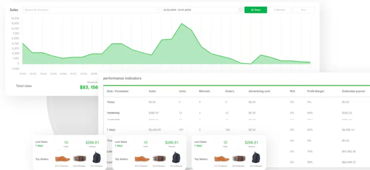Click the 7 days label in leftmost Last Sales card
Viewport: 370px width, 170px height.
[39, 146]
